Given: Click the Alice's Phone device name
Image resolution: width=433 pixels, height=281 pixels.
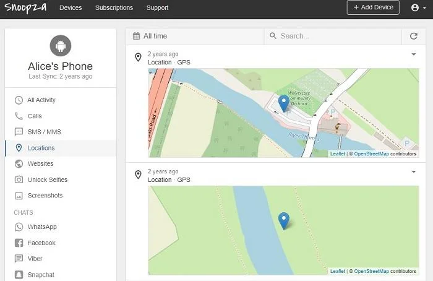Looking at the screenshot, I should pos(61,66).
